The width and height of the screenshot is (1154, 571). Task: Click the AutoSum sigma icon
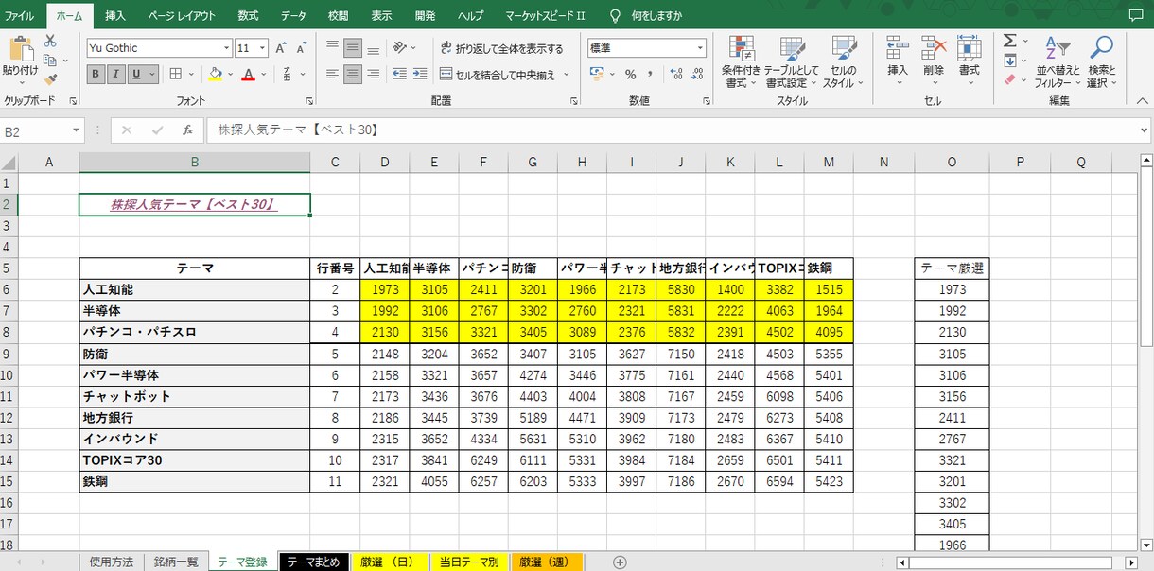1009,41
